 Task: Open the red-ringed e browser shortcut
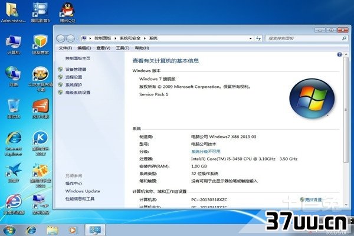coord(14,204)
